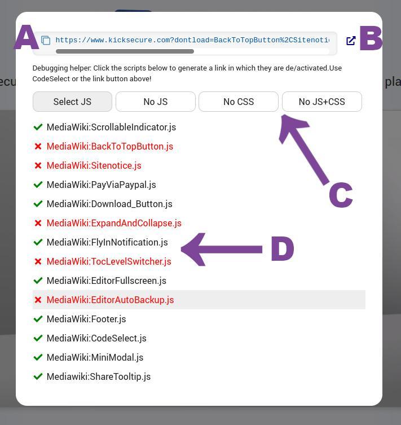
Task: Click red X icon beside Sitenotice.js
Action: tap(38, 166)
